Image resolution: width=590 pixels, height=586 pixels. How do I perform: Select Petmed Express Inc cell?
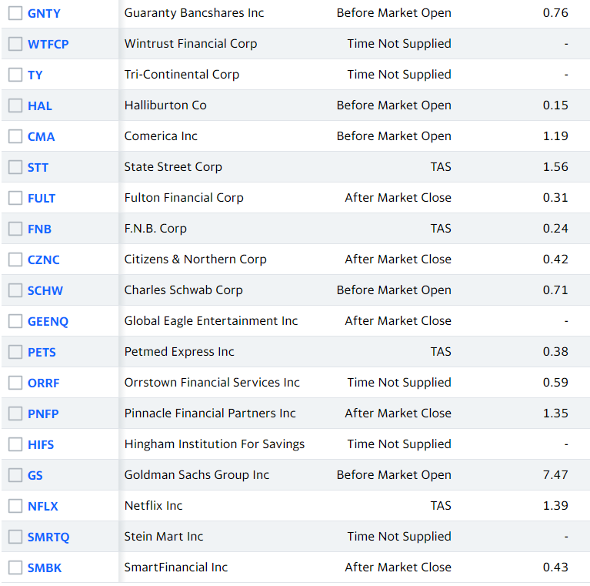pos(179,352)
